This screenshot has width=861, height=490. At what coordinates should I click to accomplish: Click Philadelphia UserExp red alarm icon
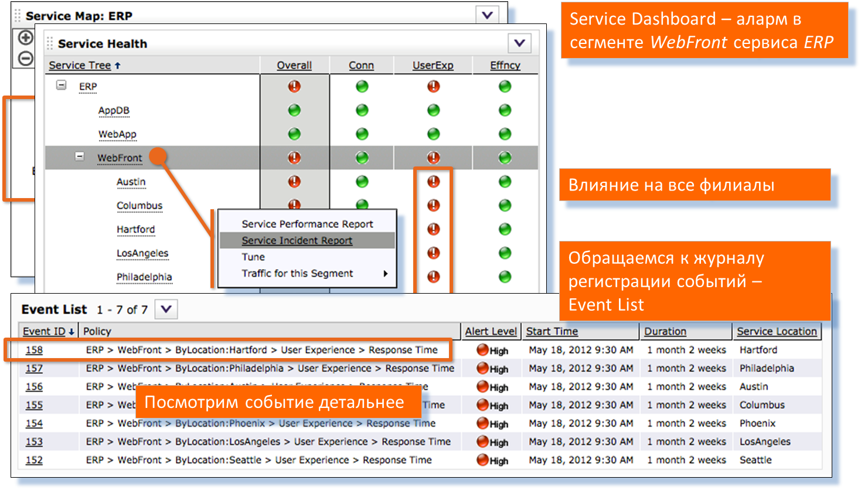[433, 277]
